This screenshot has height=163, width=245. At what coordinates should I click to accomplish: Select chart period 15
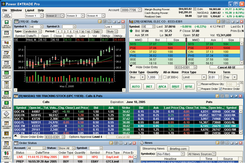pyautogui.click(x=77, y=31)
